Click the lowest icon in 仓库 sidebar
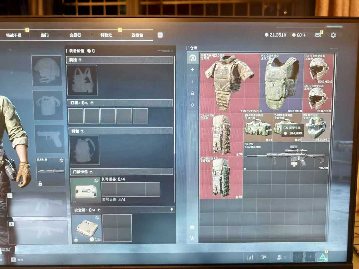Image resolution: width=359 pixels, height=269 pixels. point(192,238)
